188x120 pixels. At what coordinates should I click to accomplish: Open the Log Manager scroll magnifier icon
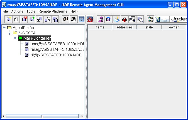click(x=132, y=19)
